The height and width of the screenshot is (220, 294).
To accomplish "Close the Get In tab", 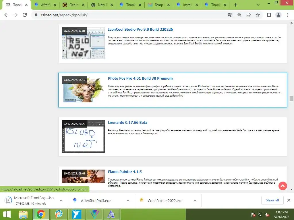I will click(x=83, y=5).
